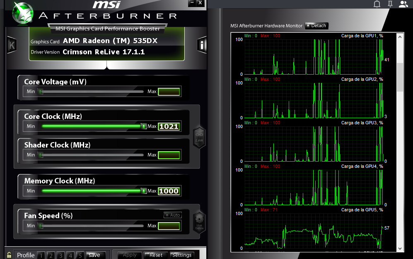Click the 'Max : 71' GPU5 text
Image resolution: width=413 pixels, height=259 pixels.
point(269,210)
